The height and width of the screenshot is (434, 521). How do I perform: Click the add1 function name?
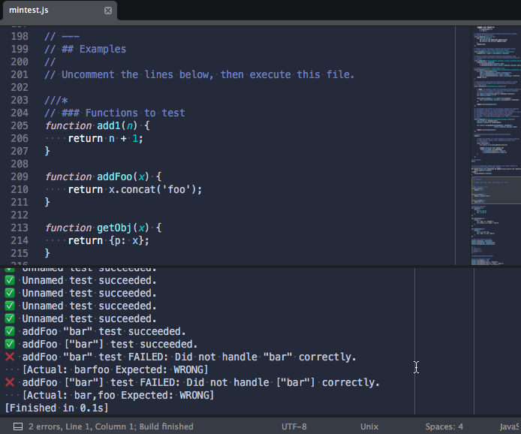pyautogui.click(x=109, y=125)
